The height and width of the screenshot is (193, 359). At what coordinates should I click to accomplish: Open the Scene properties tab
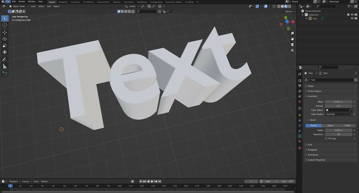pyautogui.click(x=300, y=96)
